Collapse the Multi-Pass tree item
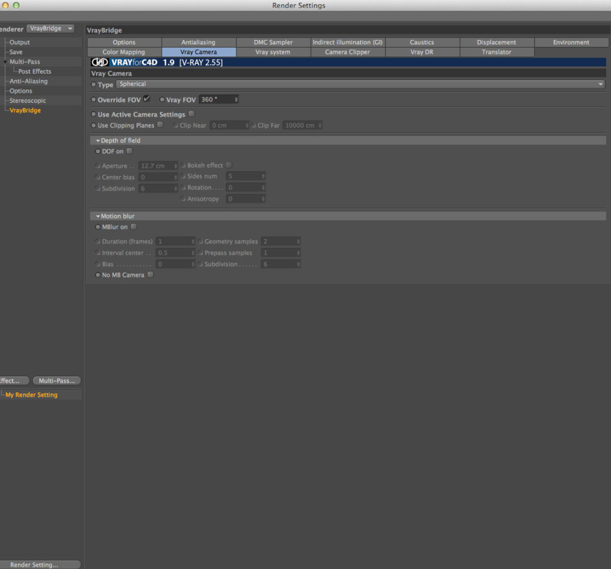Viewport: 611px width, 569px height. 5,62
